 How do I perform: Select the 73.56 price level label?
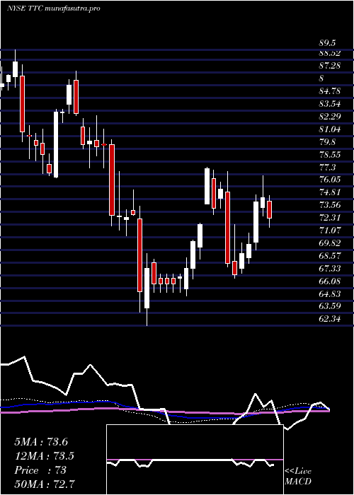(330, 205)
